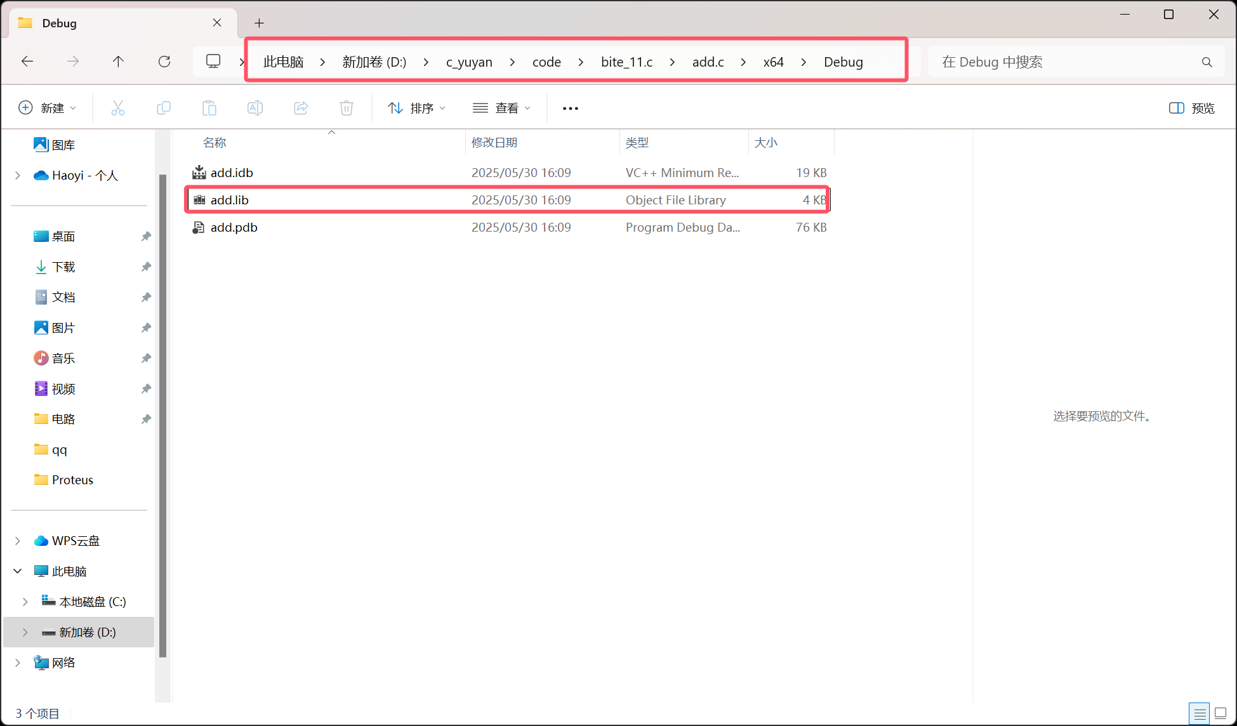
Task: Open the View dropdown menu
Action: point(501,108)
